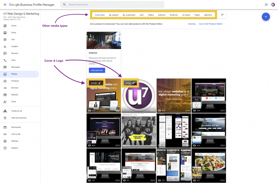Click the Messages chat icon

coord(5,67)
